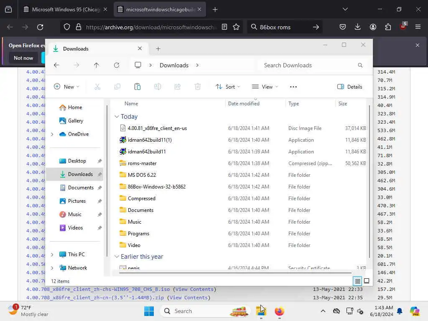The width and height of the screenshot is (428, 321).
Task: Click the search magnifier in Search Downloads
Action: [x=360, y=65]
